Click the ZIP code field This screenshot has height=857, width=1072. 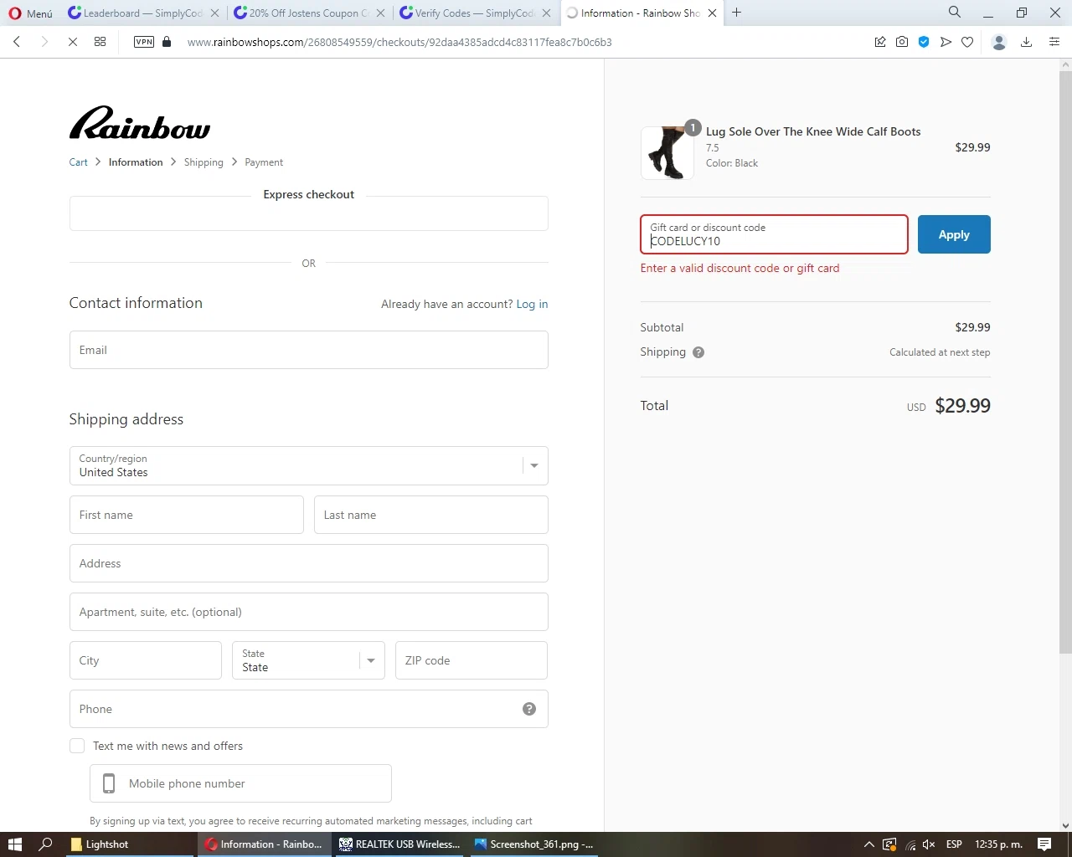(471, 660)
